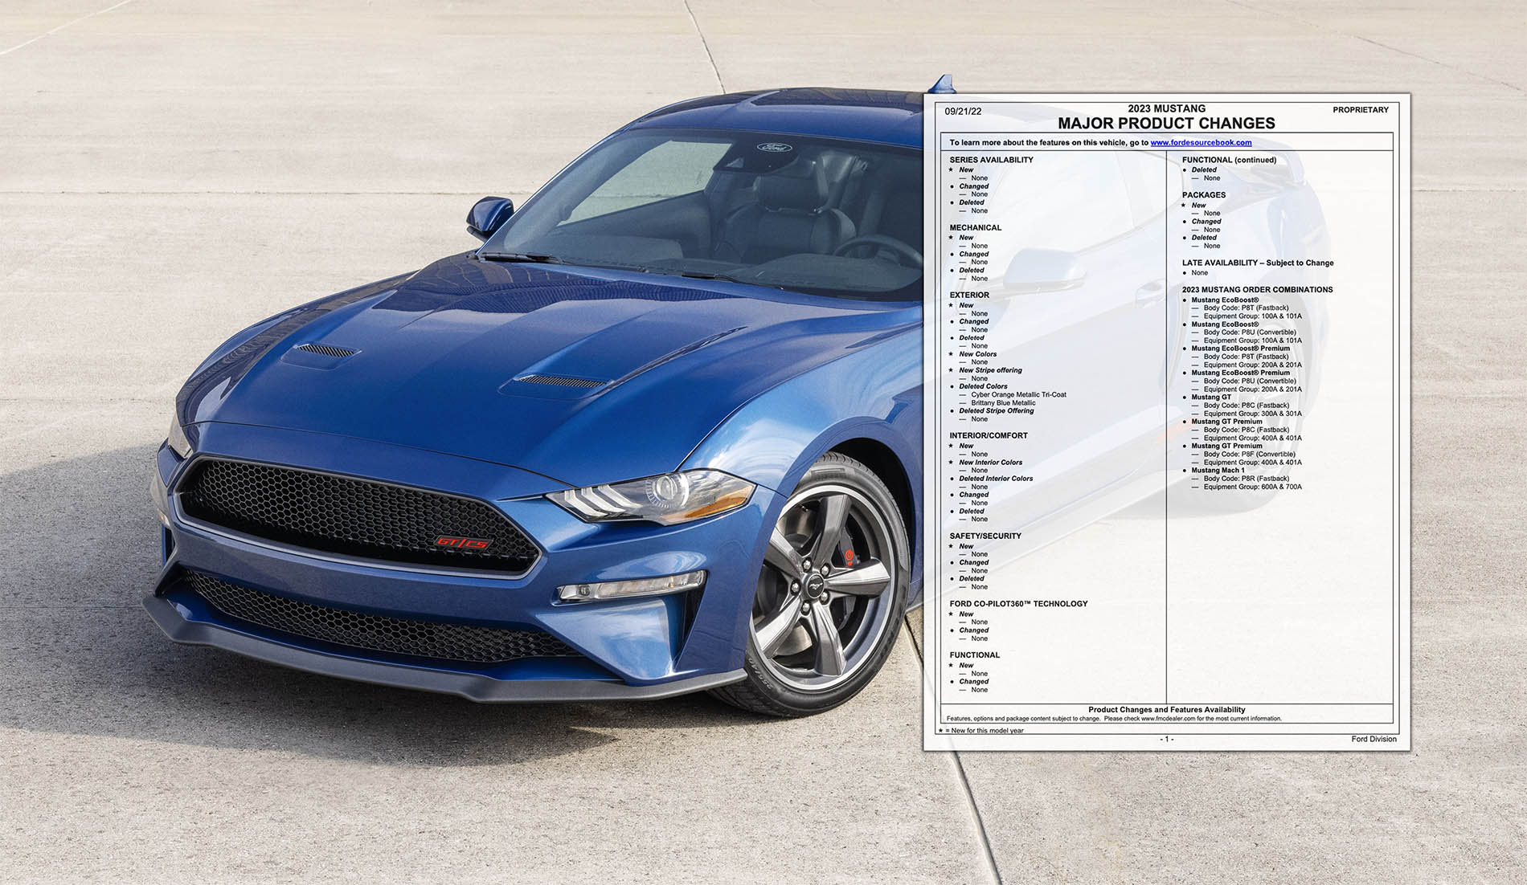Click the "PROPRIETARY" label
The height and width of the screenshot is (885, 1527).
[x=1361, y=110]
